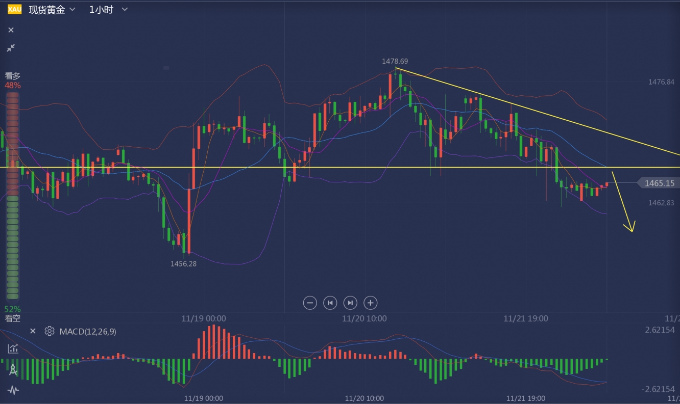
Task: Select the compass drawing tools icon
Action: point(13,370)
